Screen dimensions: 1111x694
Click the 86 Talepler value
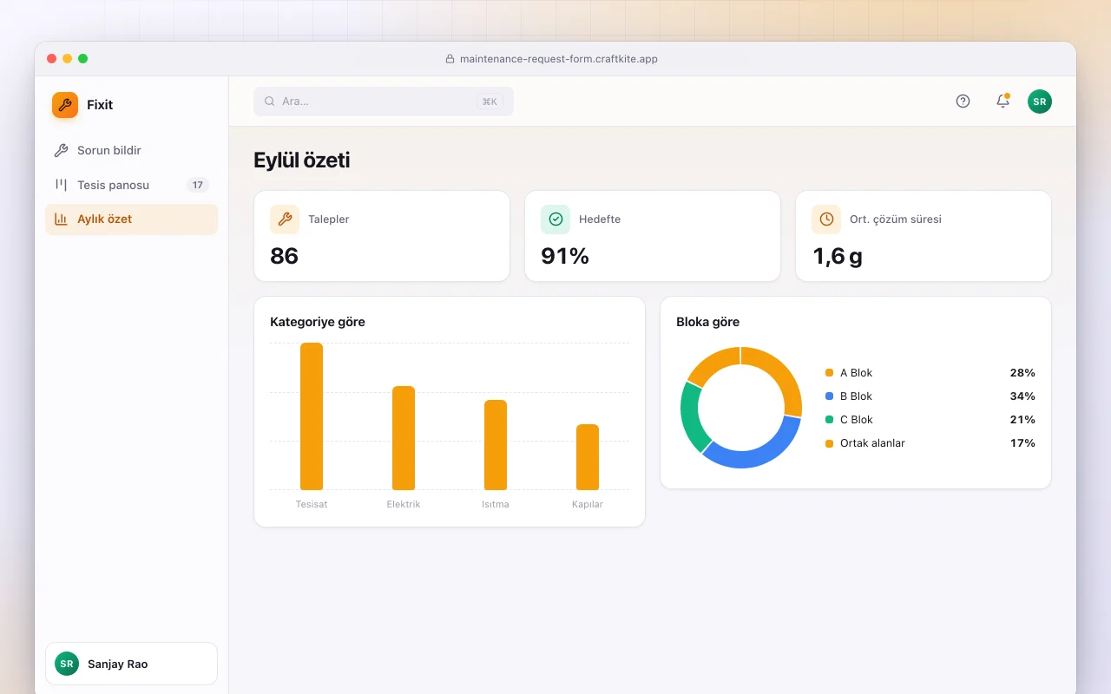click(285, 256)
